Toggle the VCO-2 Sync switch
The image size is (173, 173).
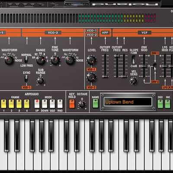[26, 79]
